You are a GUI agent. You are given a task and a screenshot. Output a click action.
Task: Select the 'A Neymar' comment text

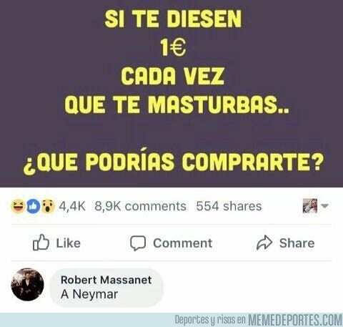[x=89, y=294]
